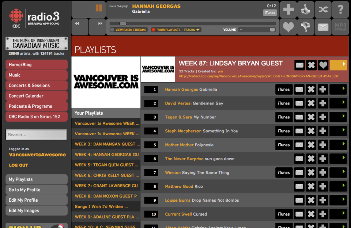Image resolution: width=351 pixels, height=228 pixels.
Task: Open Edit My Profile
Action: 37,200
